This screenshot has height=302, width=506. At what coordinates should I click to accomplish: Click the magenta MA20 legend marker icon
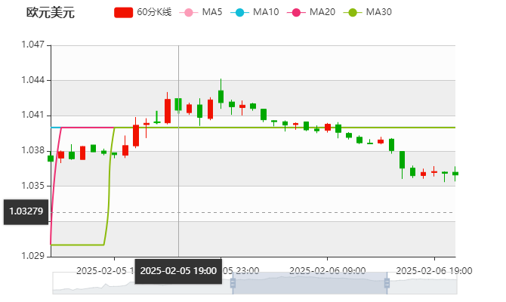point(296,12)
